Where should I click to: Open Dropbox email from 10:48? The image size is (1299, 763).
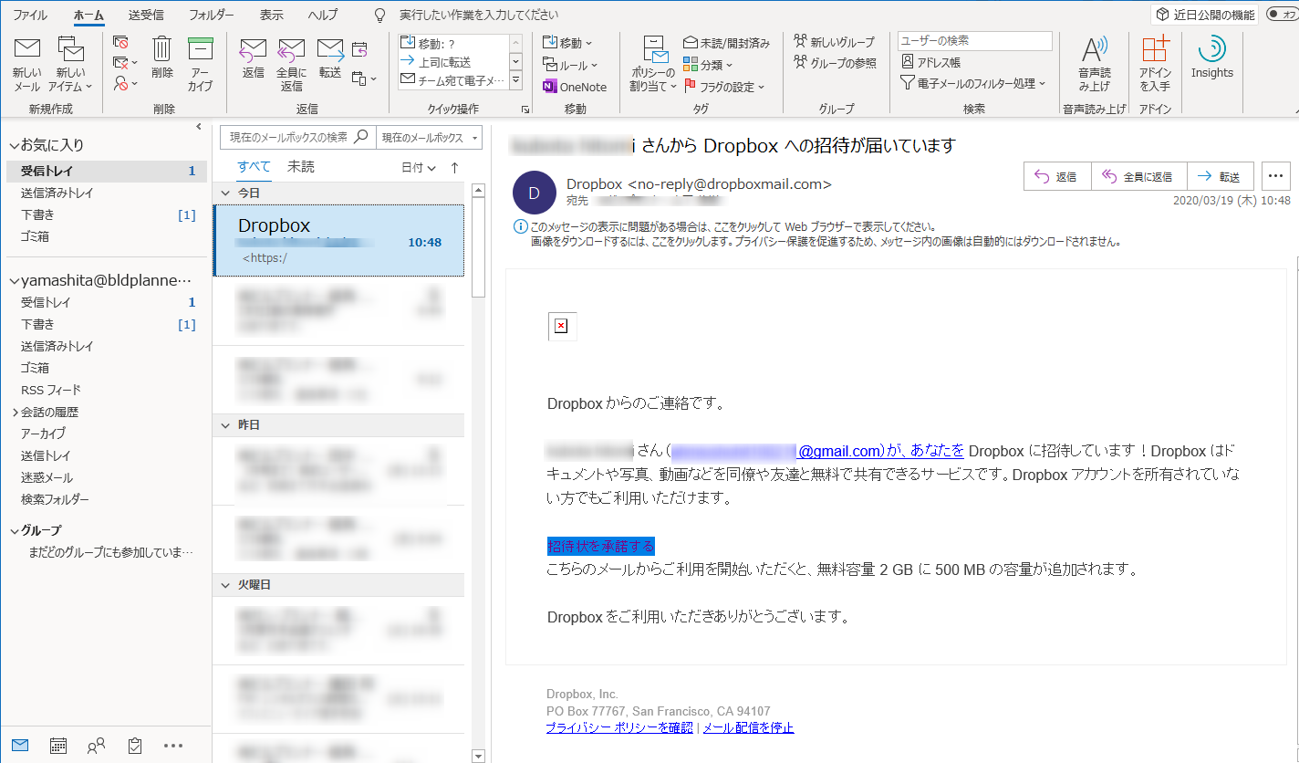(338, 240)
